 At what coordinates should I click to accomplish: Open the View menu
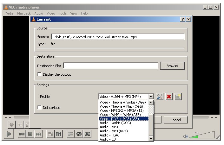(74, 13)
